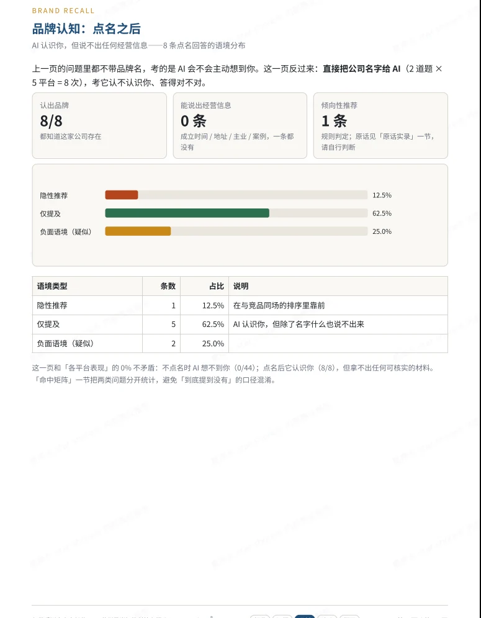
Task: Click the count 5 in the 仅提及 table row
Action: point(174,325)
